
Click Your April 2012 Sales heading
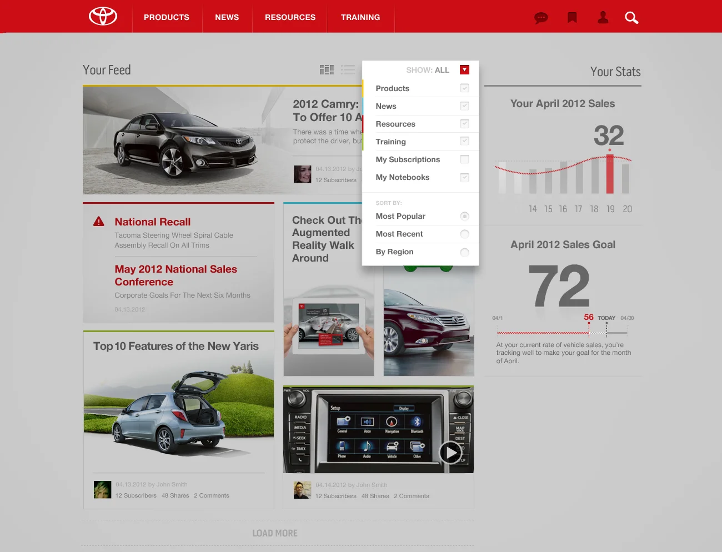[563, 104]
